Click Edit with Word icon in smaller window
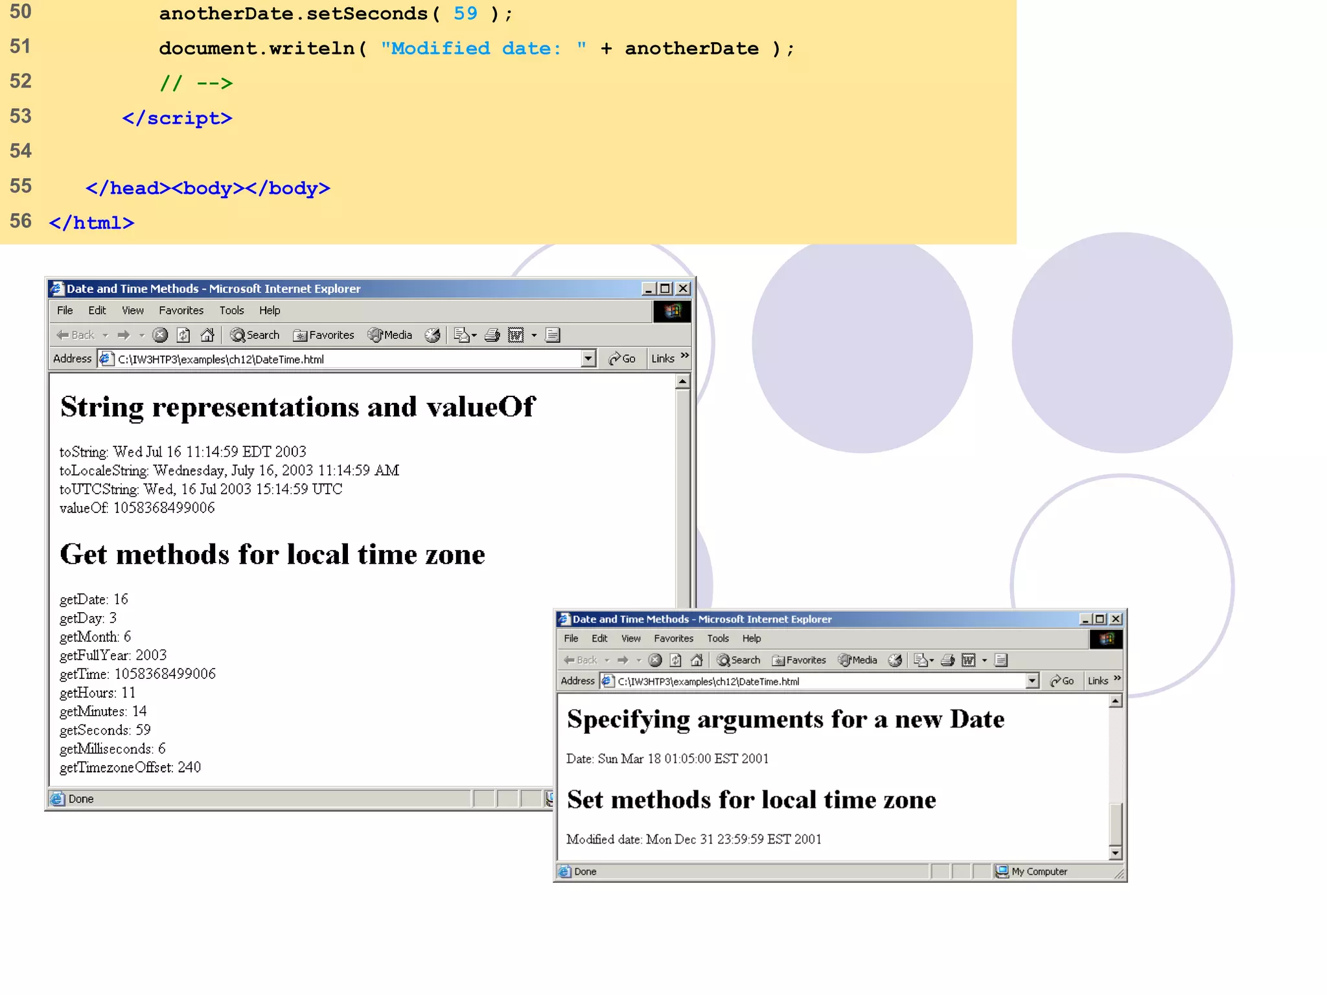1327x995 pixels. coord(968,660)
